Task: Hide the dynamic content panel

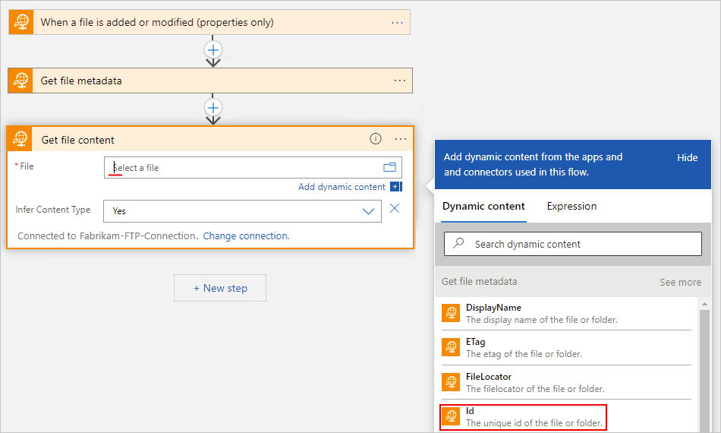Action: (687, 157)
